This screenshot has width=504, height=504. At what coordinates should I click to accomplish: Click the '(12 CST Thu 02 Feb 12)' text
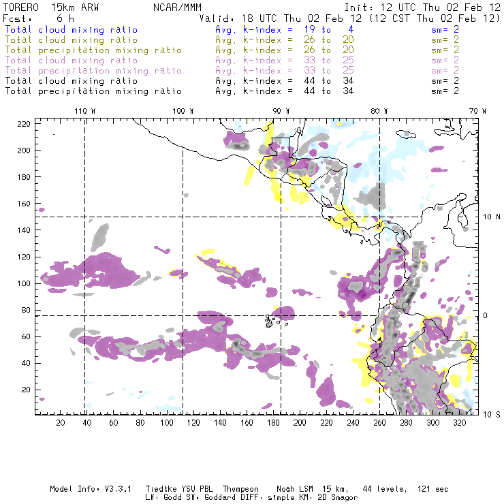[x=435, y=18]
